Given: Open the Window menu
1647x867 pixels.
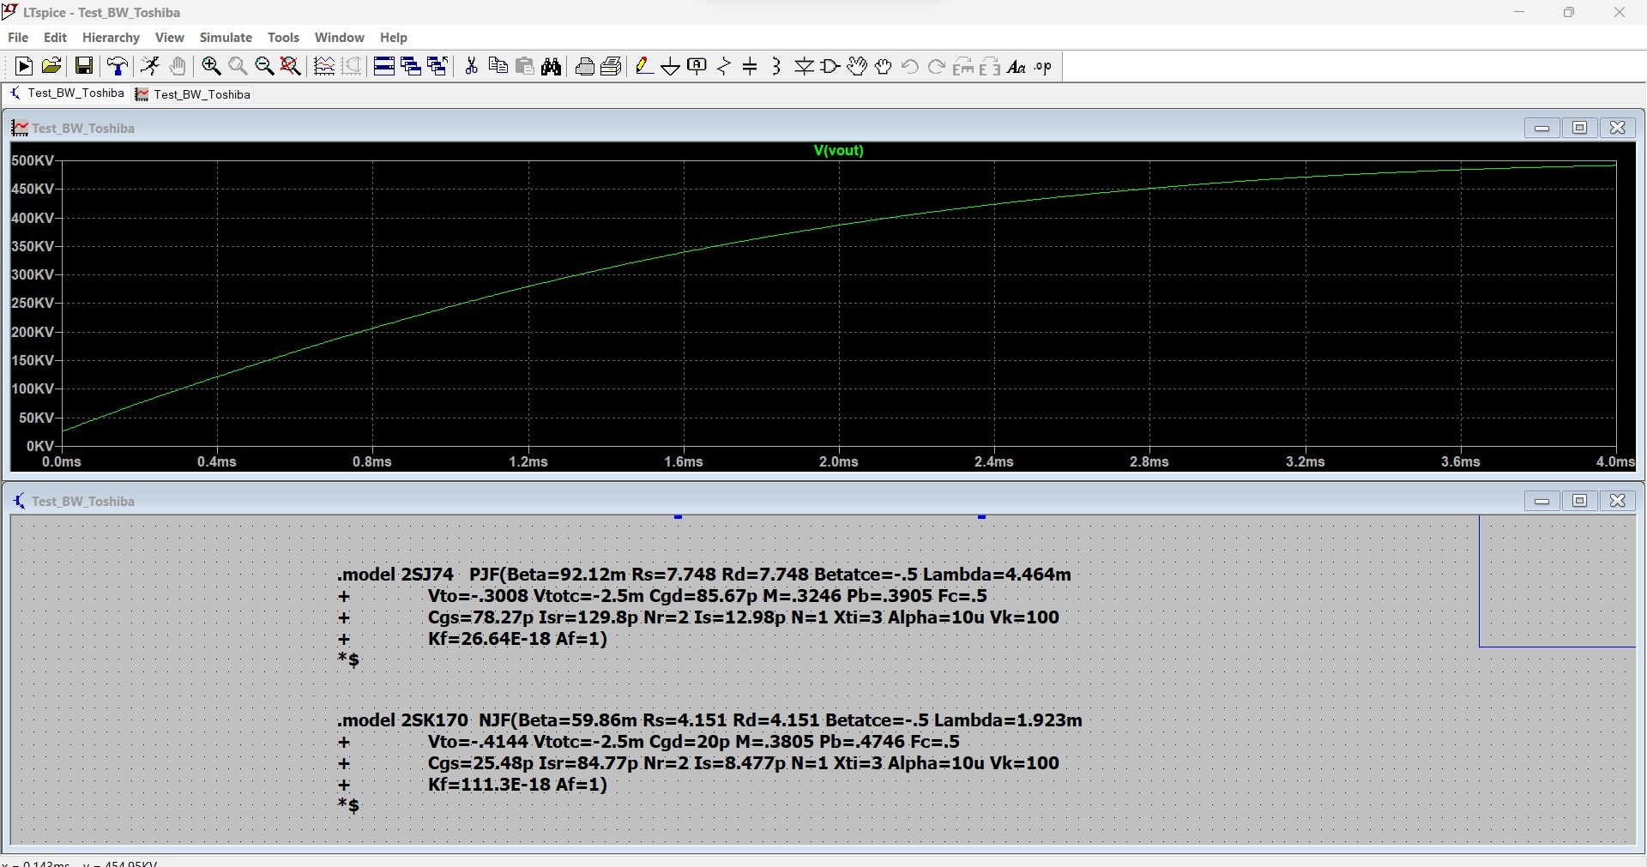Looking at the screenshot, I should click(339, 38).
